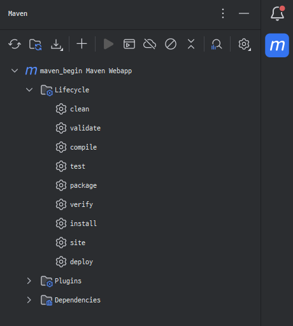Click the Lifecycle folder icon
The width and height of the screenshot is (293, 326).
click(x=46, y=90)
